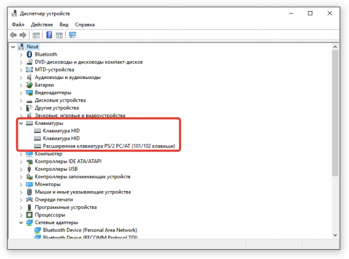Click the Дисковые устройства drive icon

tap(29, 101)
